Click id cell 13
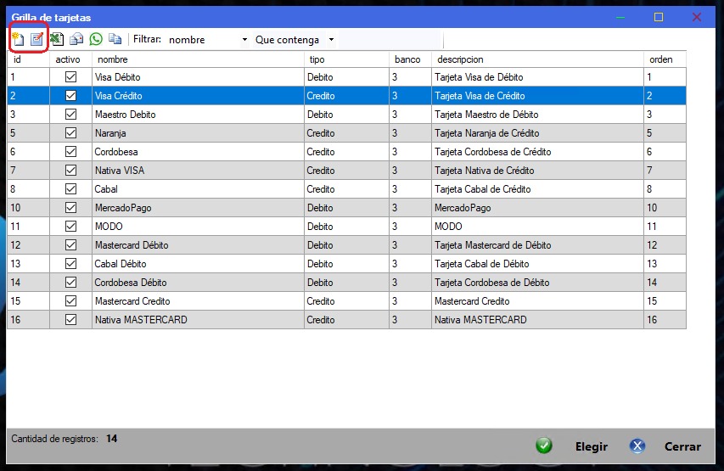The width and height of the screenshot is (724, 471). [28, 264]
